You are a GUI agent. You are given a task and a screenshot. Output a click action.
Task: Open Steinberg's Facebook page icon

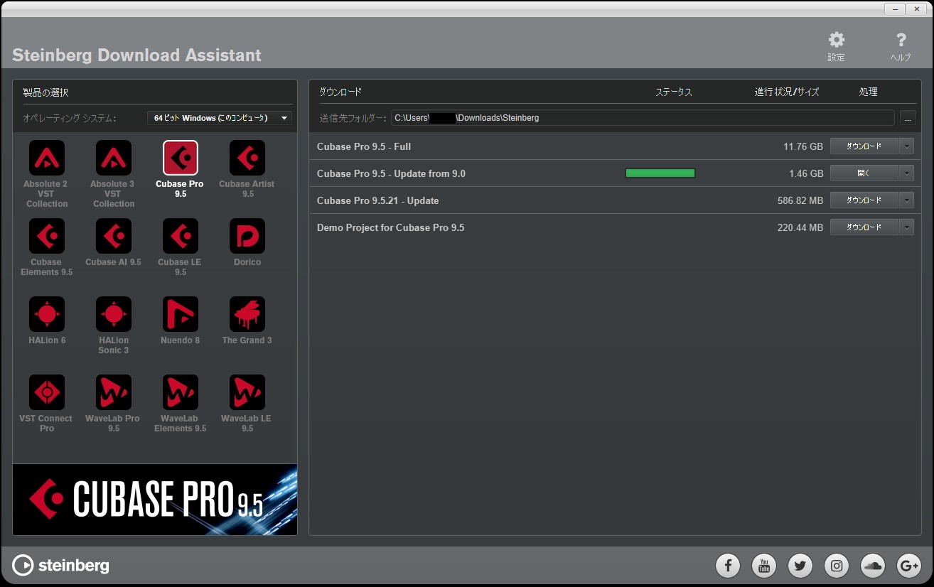point(728,566)
